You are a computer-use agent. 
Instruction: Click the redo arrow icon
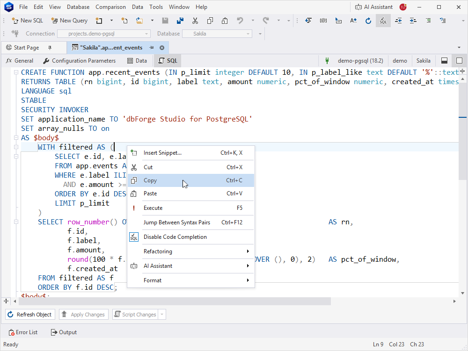tap(266, 21)
